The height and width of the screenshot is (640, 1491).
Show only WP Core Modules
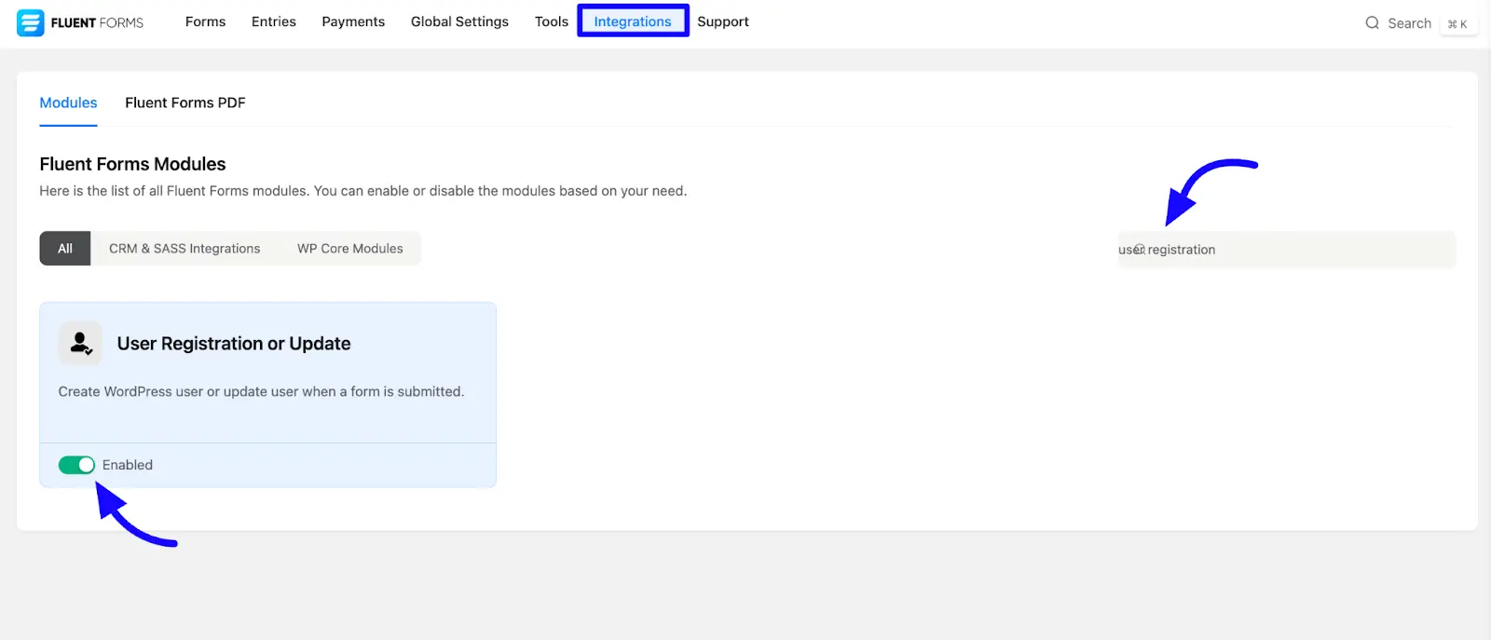pyautogui.click(x=349, y=249)
